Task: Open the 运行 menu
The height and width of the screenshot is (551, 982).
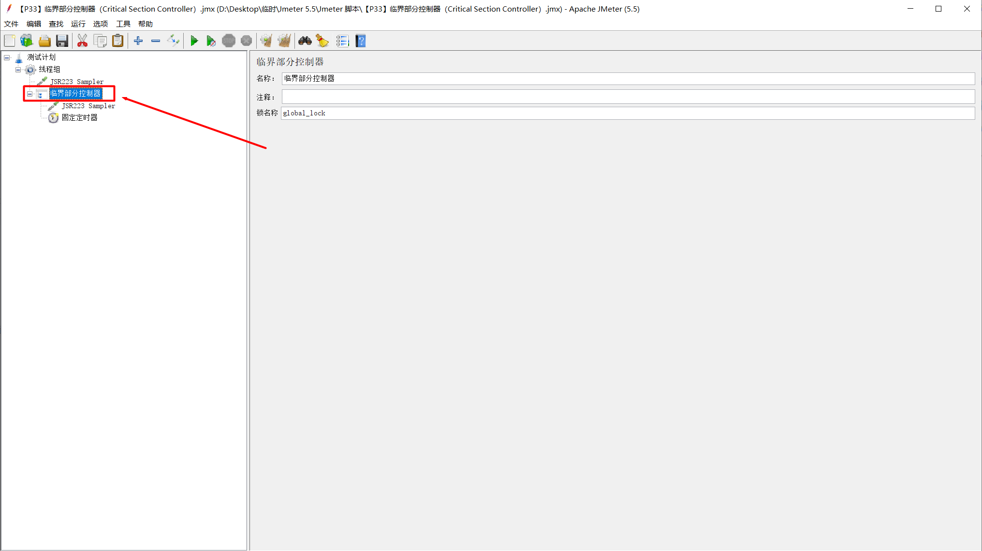Action: pos(78,24)
